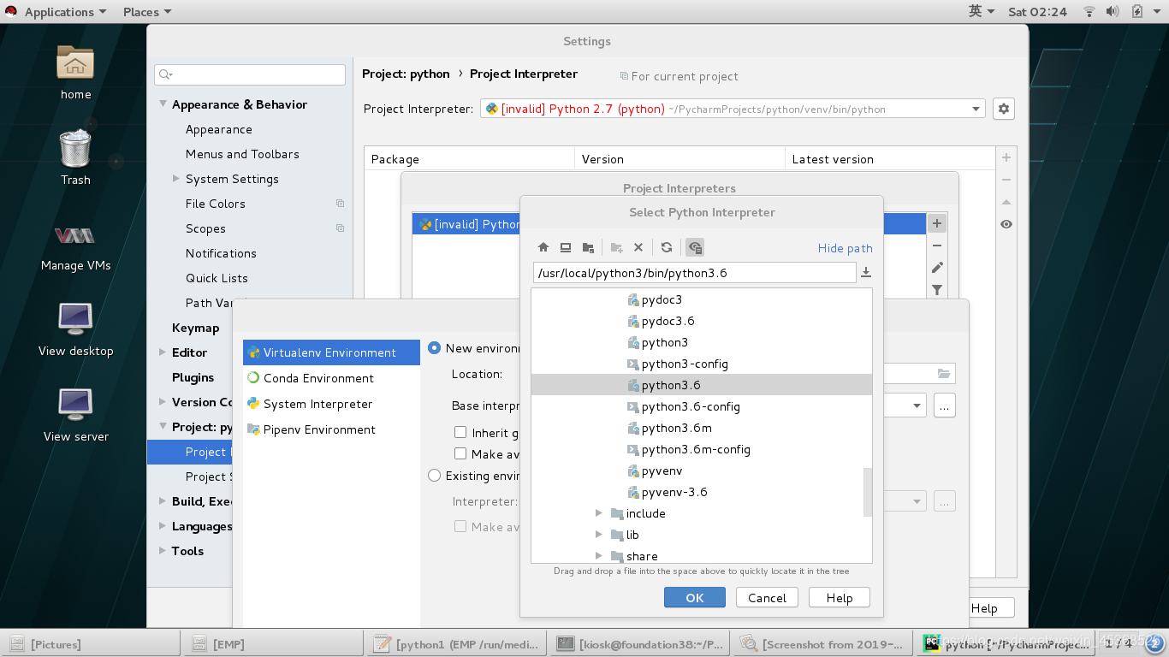Click Help in Select Python Interpreter dialog
Viewport: 1169px width, 657px height.
pos(840,598)
